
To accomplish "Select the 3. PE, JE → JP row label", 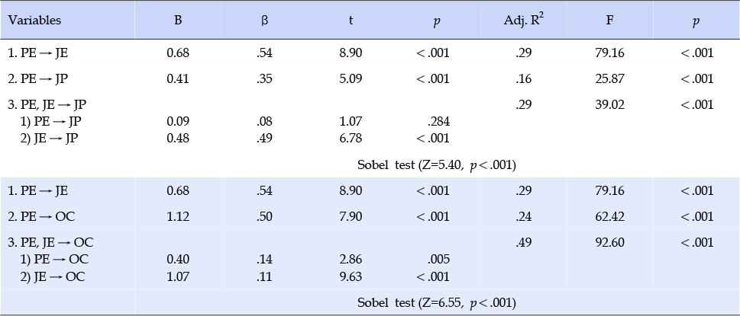I will (47, 104).
